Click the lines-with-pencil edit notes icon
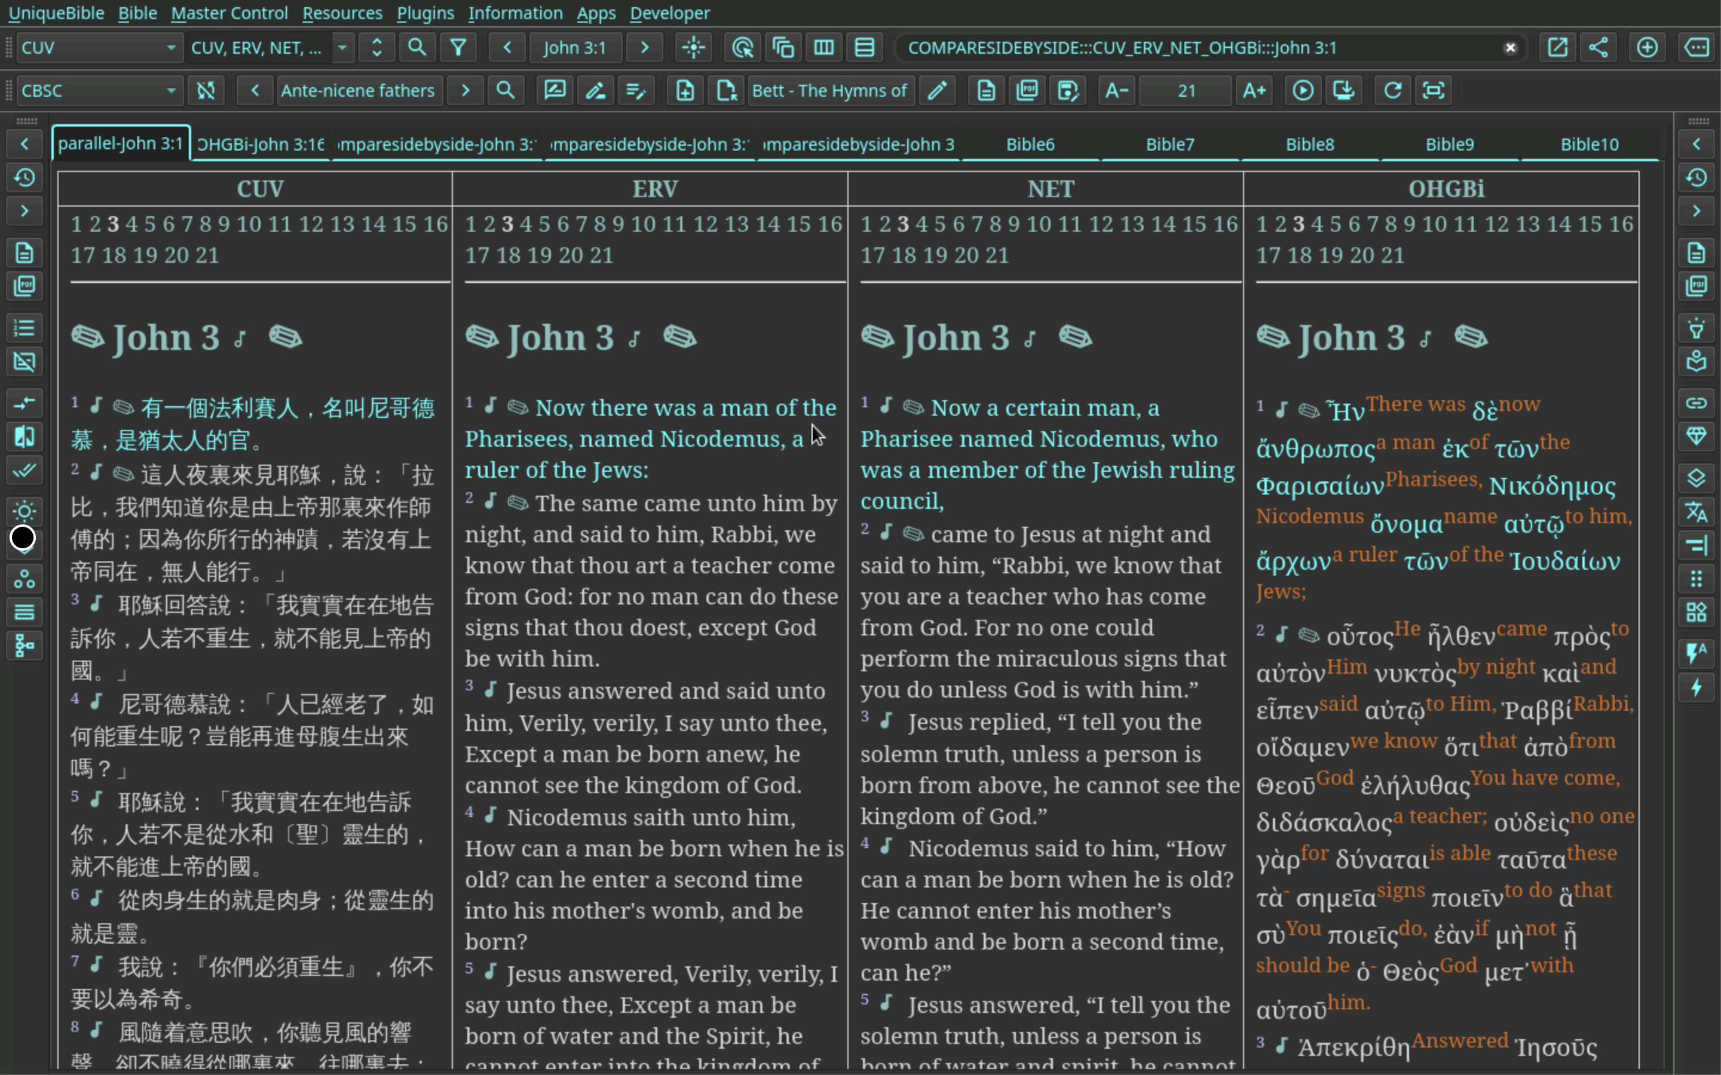 click(636, 90)
